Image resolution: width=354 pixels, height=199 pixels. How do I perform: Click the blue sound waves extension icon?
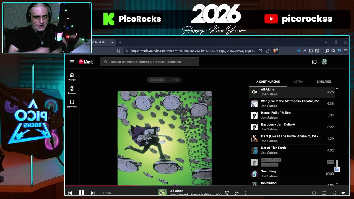pyautogui.click(x=298, y=51)
